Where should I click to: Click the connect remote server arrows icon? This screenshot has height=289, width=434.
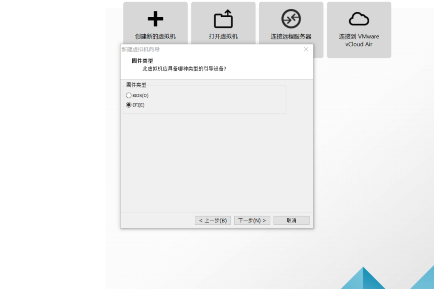point(291,19)
